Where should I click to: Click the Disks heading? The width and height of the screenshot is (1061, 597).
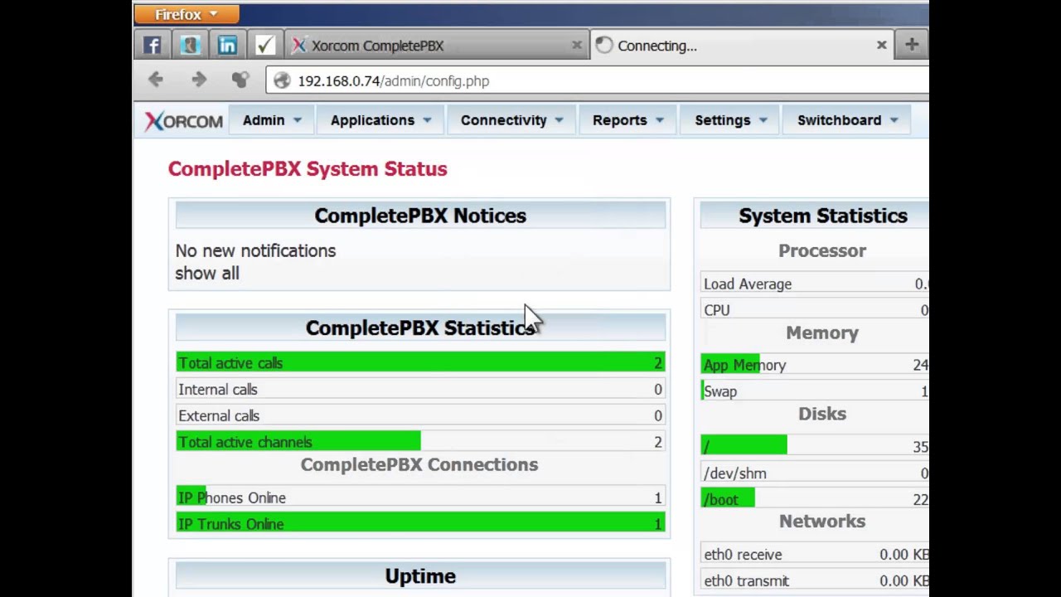point(822,414)
